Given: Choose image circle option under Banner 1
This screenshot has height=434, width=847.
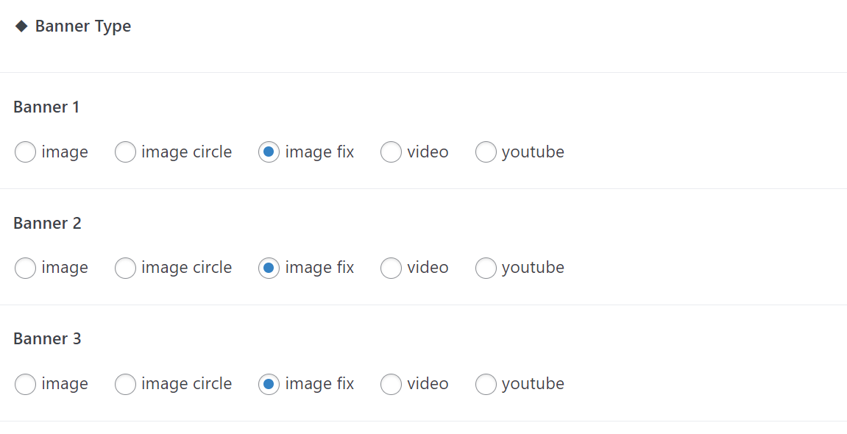Looking at the screenshot, I should coord(125,152).
